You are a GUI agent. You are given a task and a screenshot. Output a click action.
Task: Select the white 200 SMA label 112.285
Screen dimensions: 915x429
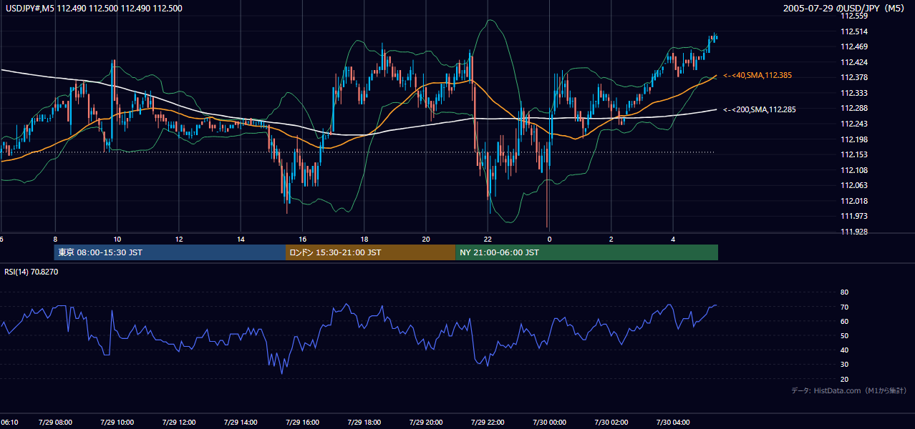(760, 109)
